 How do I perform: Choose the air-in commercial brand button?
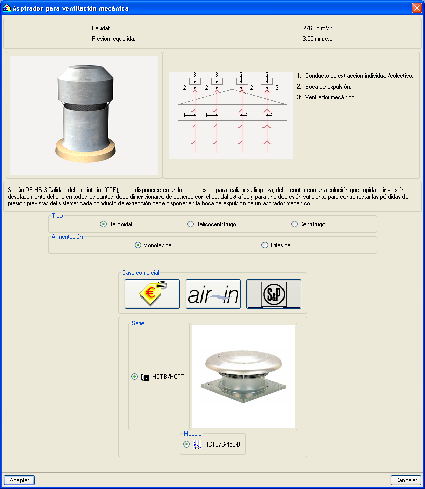(213, 294)
